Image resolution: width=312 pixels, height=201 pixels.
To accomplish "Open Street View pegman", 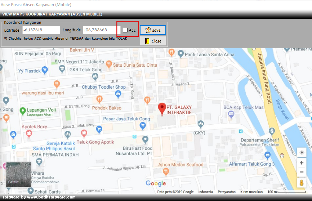I will (302, 183).
